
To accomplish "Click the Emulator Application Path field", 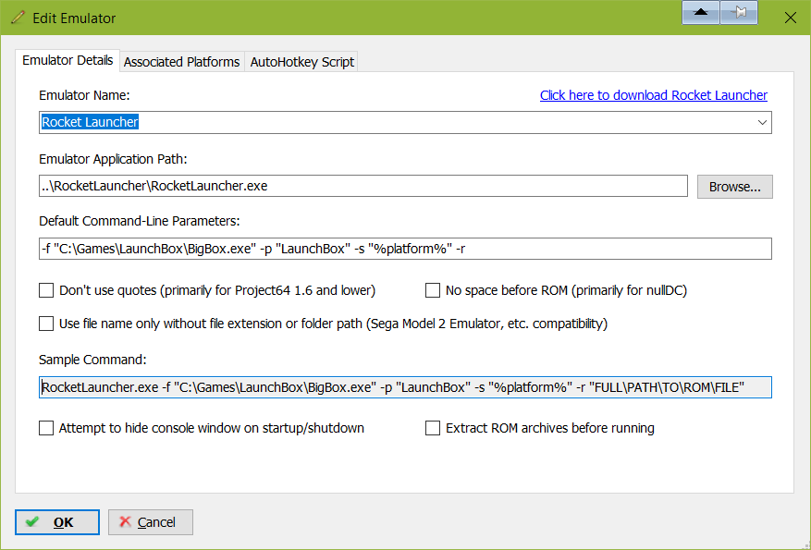I will [363, 186].
